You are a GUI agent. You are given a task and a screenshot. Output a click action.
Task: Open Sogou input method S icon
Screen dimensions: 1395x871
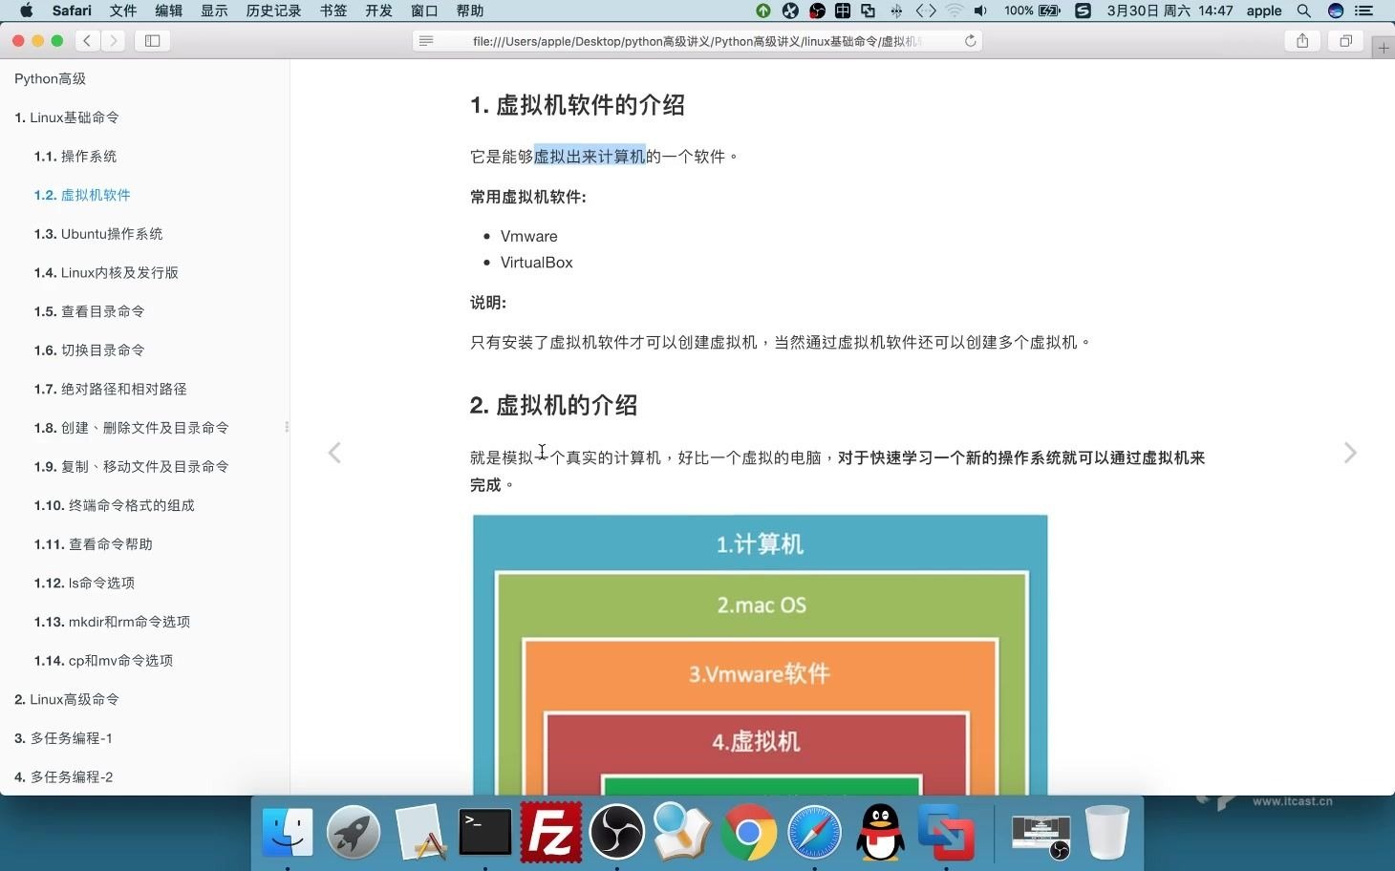(1083, 11)
